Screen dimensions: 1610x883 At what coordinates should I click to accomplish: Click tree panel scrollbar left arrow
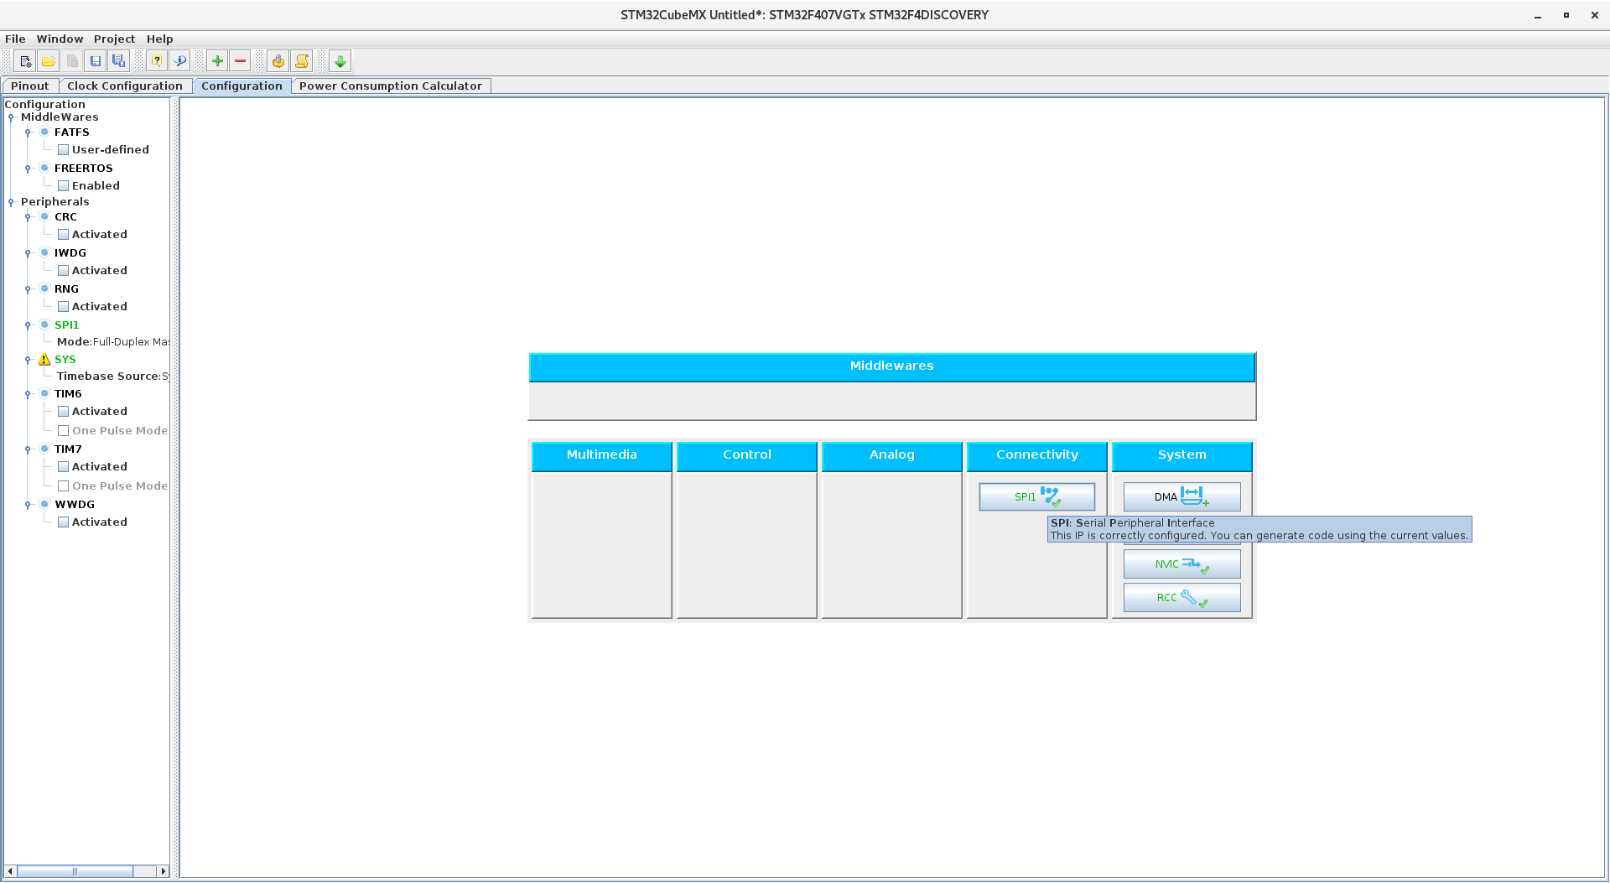pos(10,872)
